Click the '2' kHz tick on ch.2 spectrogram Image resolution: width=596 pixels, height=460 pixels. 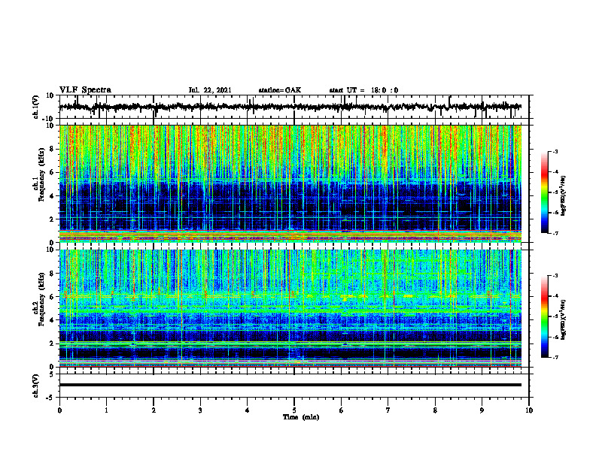(x=53, y=343)
